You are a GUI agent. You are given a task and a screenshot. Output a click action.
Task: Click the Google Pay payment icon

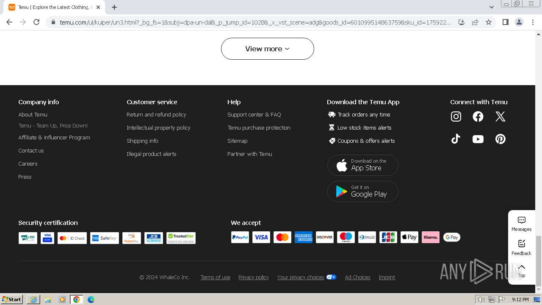(452, 237)
